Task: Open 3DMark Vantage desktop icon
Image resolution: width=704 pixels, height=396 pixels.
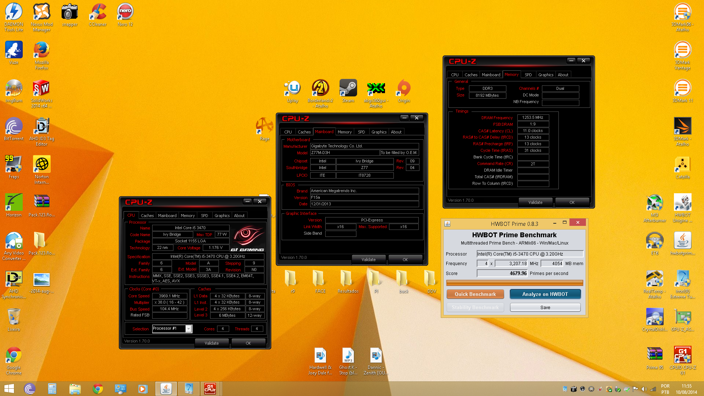Action: 682,55
